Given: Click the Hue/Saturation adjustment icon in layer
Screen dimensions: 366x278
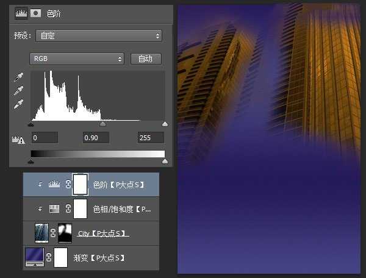Looking at the screenshot, I should [54, 209].
